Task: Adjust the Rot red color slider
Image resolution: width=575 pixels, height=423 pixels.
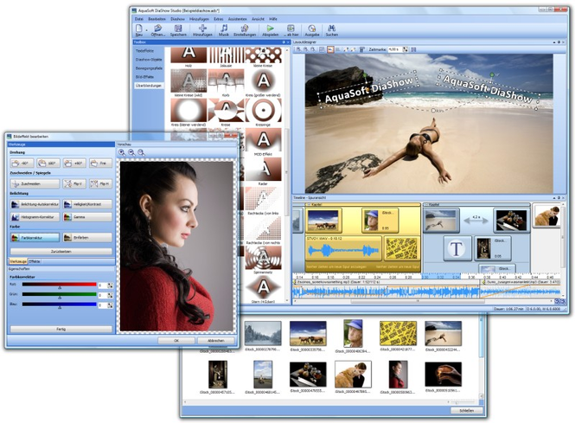Action: click(x=59, y=285)
